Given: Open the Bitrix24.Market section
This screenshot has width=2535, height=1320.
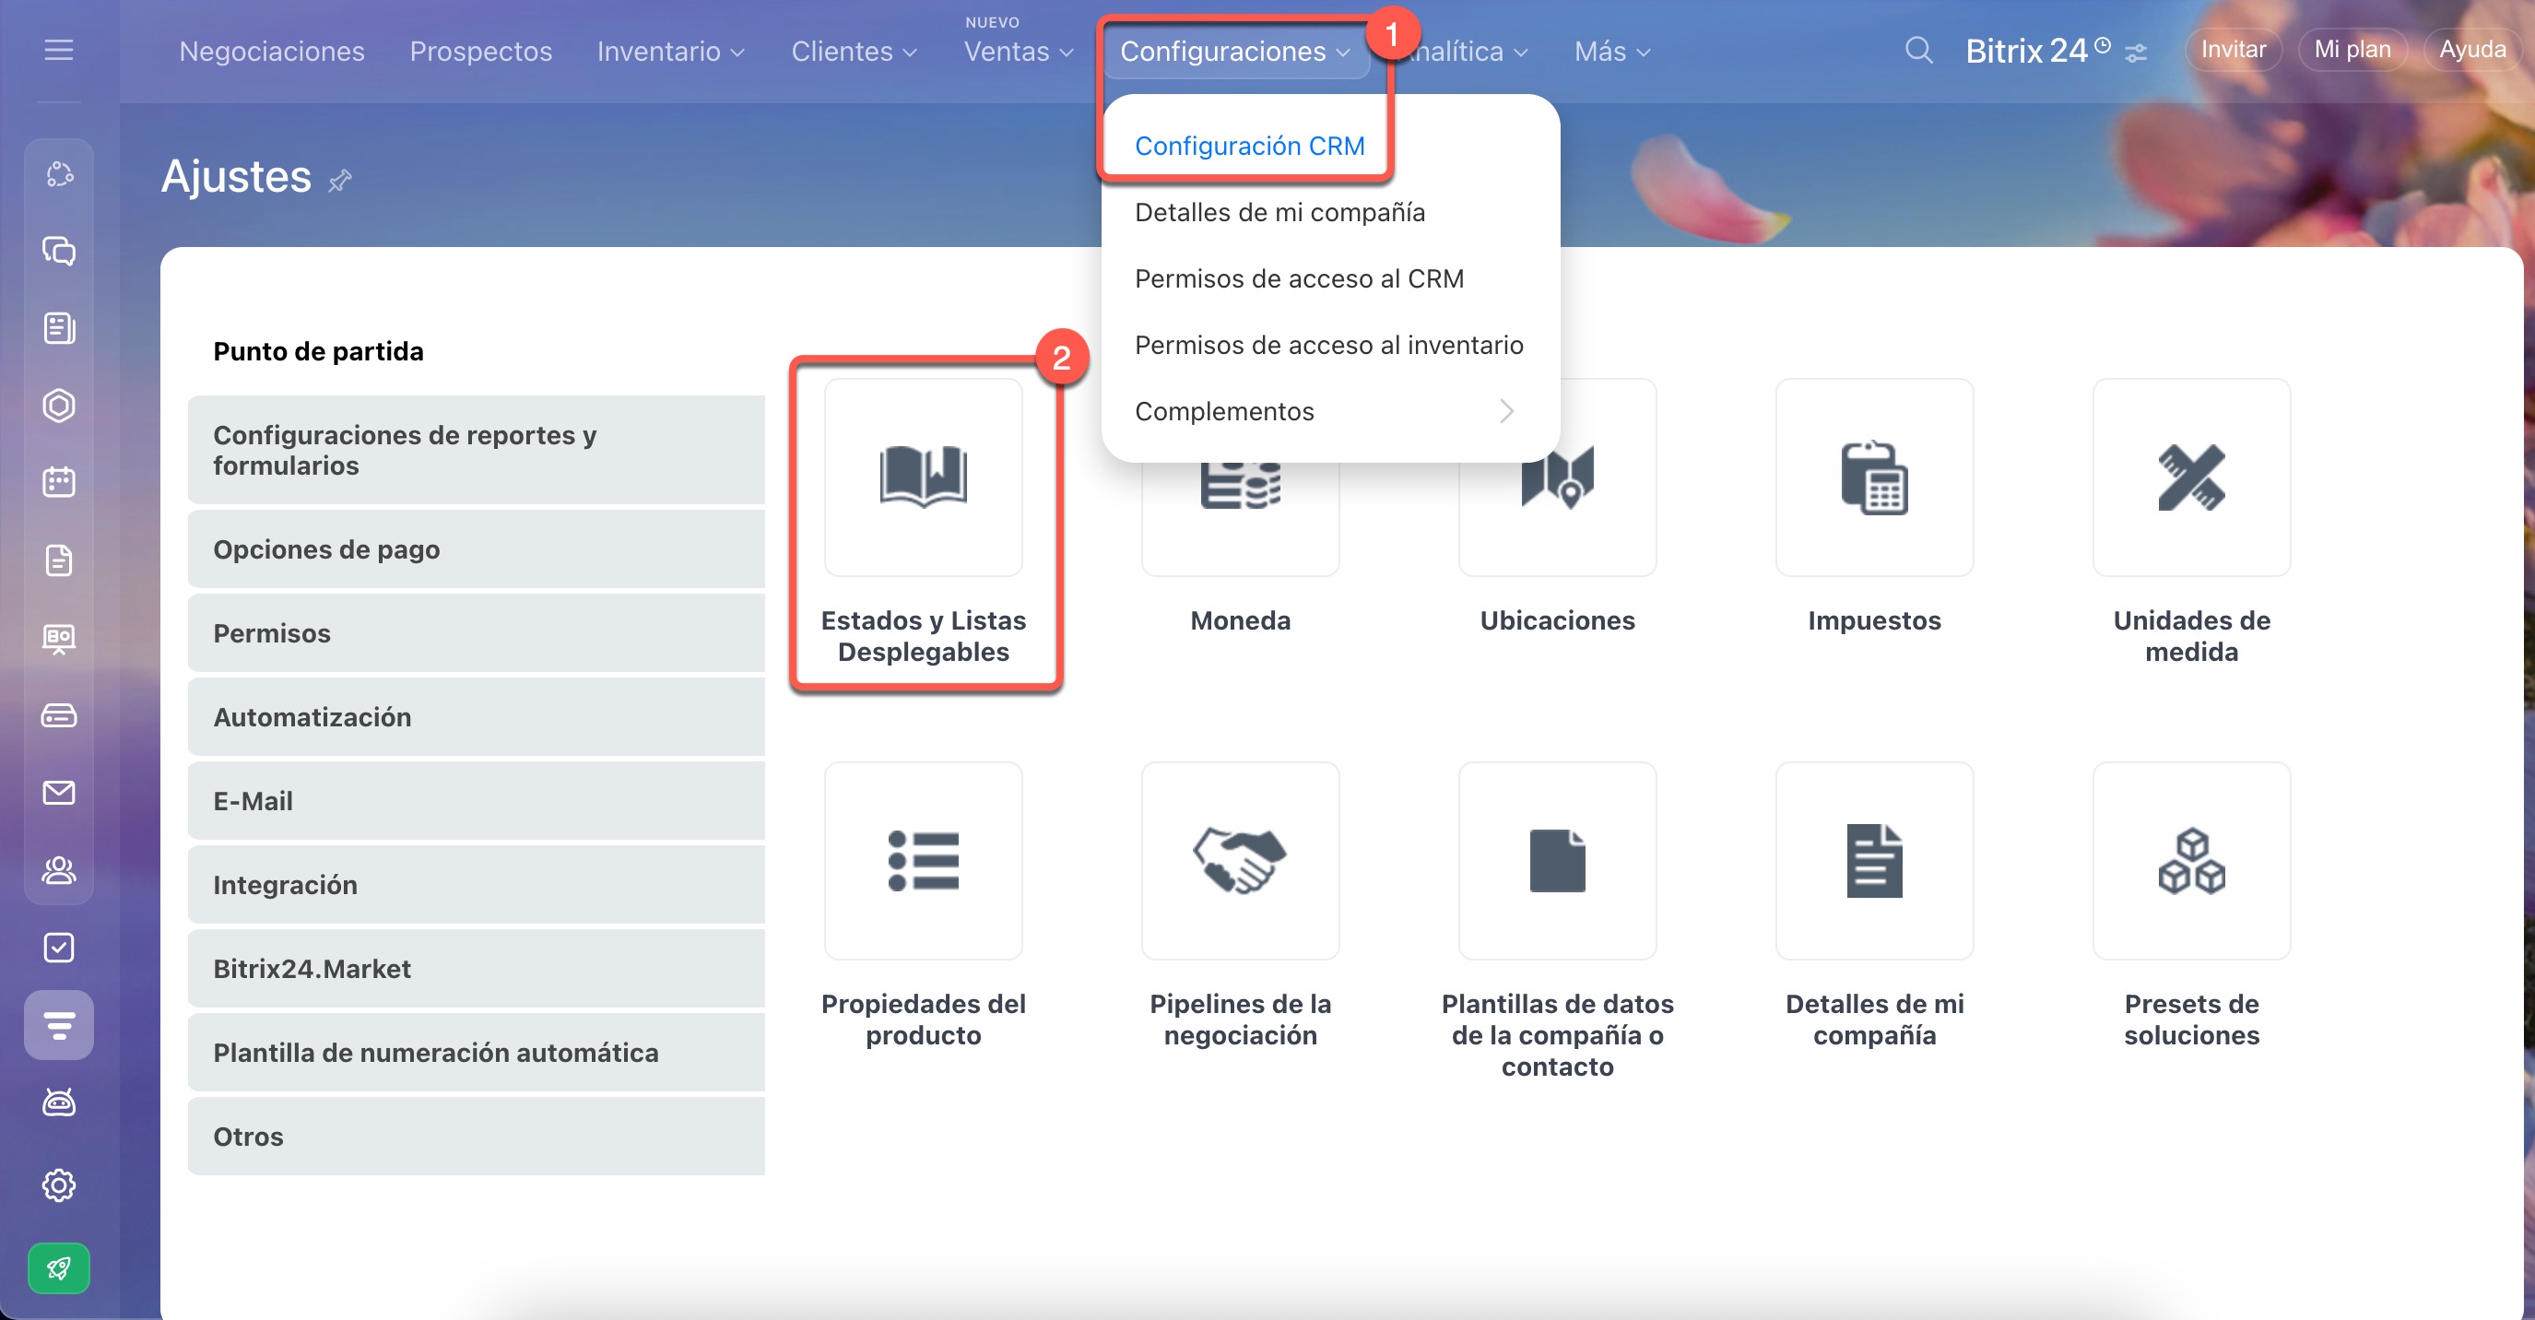Looking at the screenshot, I should (477, 969).
